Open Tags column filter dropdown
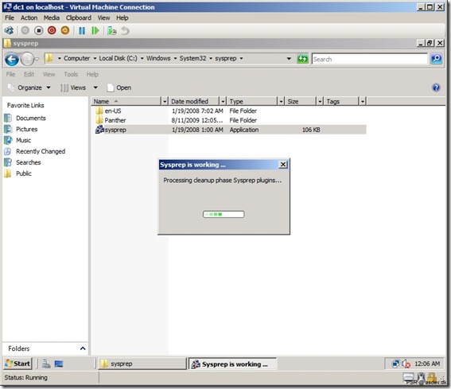 click(363, 101)
